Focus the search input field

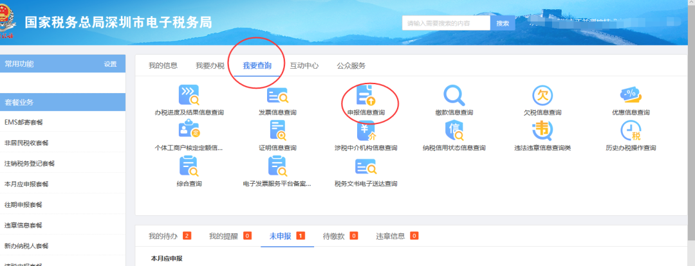click(x=446, y=23)
